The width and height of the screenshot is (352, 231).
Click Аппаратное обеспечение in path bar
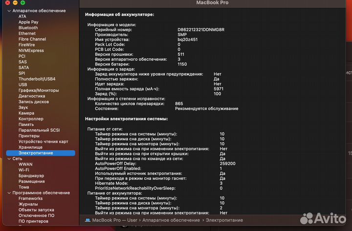point(171,220)
